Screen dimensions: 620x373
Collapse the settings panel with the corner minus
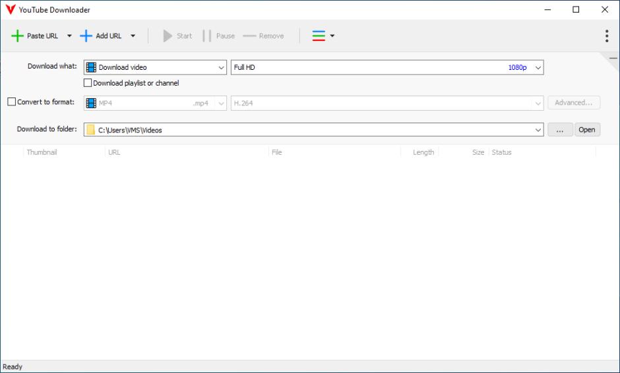[613, 59]
